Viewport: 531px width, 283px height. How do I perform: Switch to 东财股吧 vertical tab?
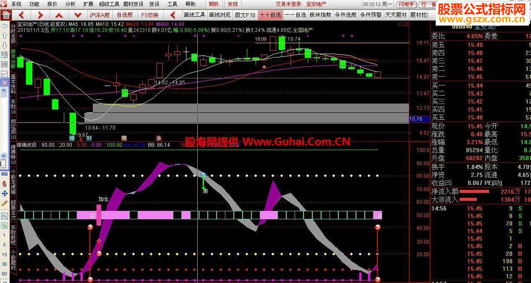pyautogui.click(x=13, y=235)
